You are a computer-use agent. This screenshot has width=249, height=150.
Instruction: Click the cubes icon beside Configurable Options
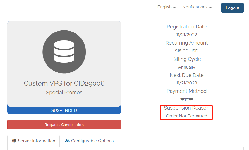67,141
